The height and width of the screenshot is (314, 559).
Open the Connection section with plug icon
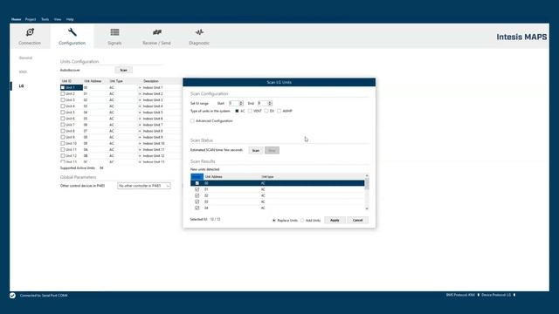point(30,37)
